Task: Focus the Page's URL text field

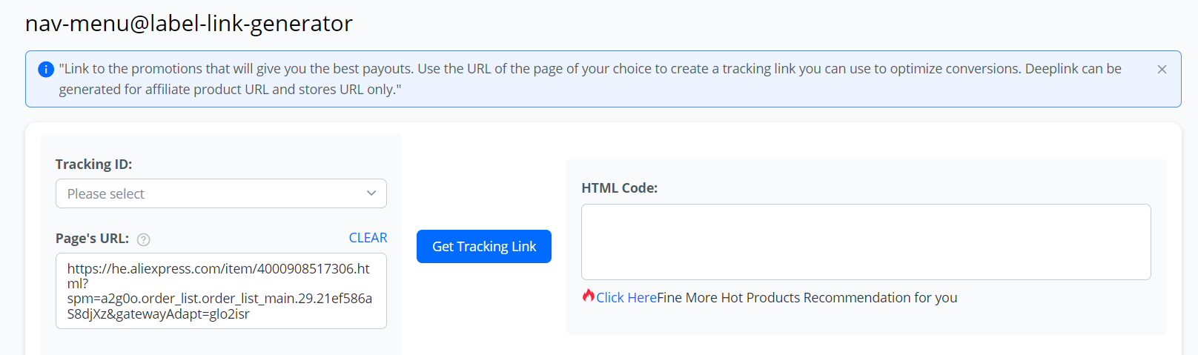Action: pyautogui.click(x=221, y=291)
